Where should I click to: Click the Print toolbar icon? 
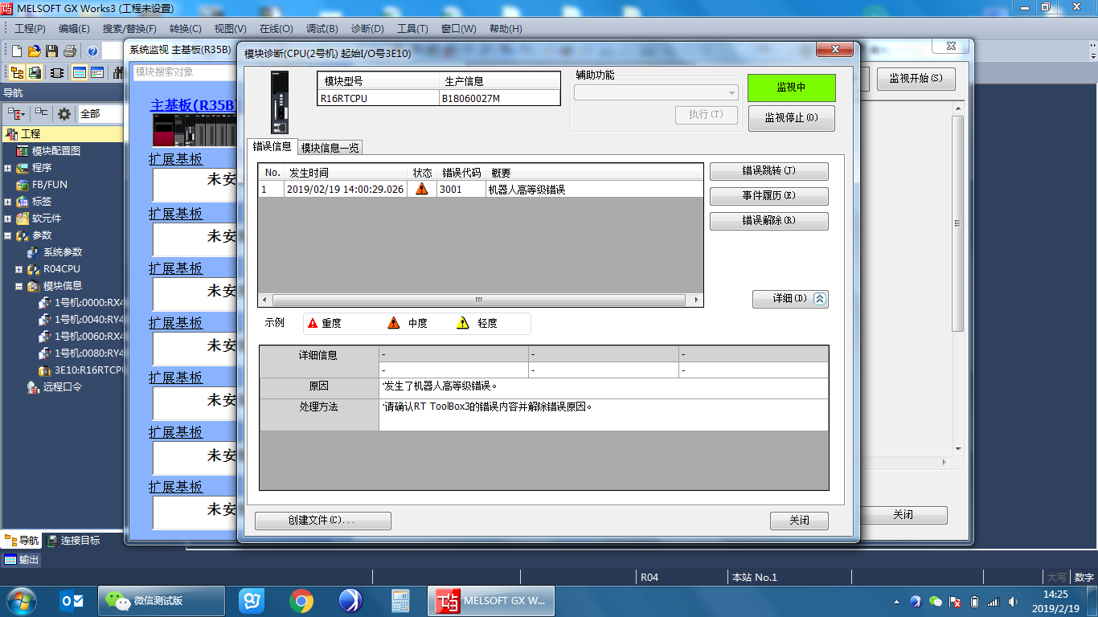[70, 51]
